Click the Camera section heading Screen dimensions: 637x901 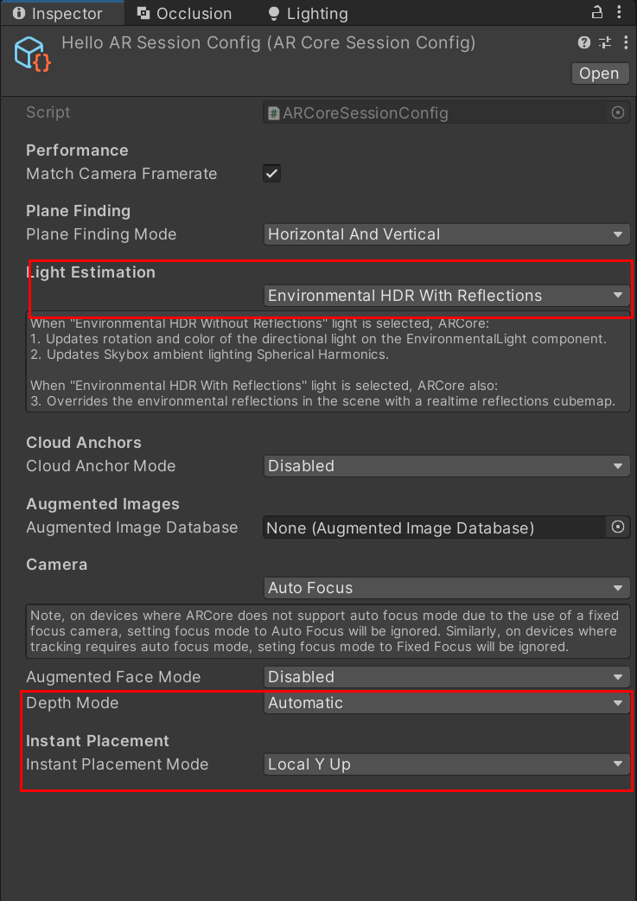tap(57, 565)
